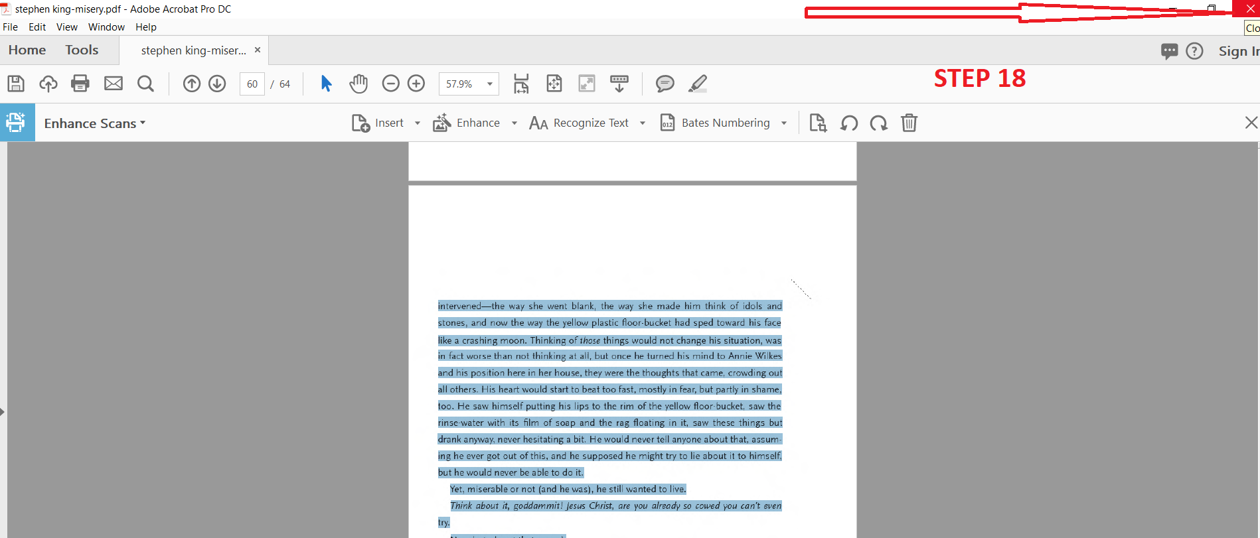Switch to the Tools tab
The image size is (1260, 538).
pyautogui.click(x=82, y=50)
